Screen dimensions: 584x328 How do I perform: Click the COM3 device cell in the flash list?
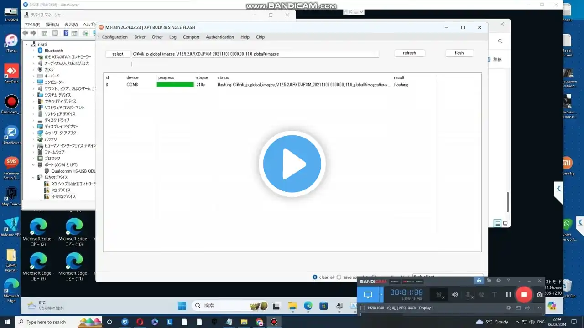(x=132, y=85)
